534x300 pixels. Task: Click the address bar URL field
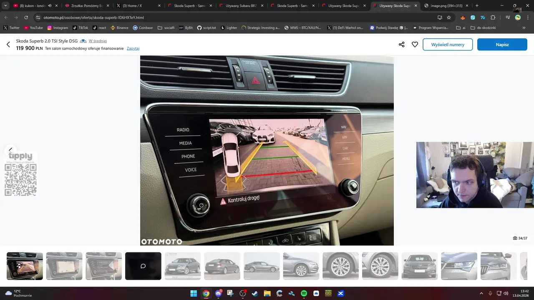tap(234, 17)
